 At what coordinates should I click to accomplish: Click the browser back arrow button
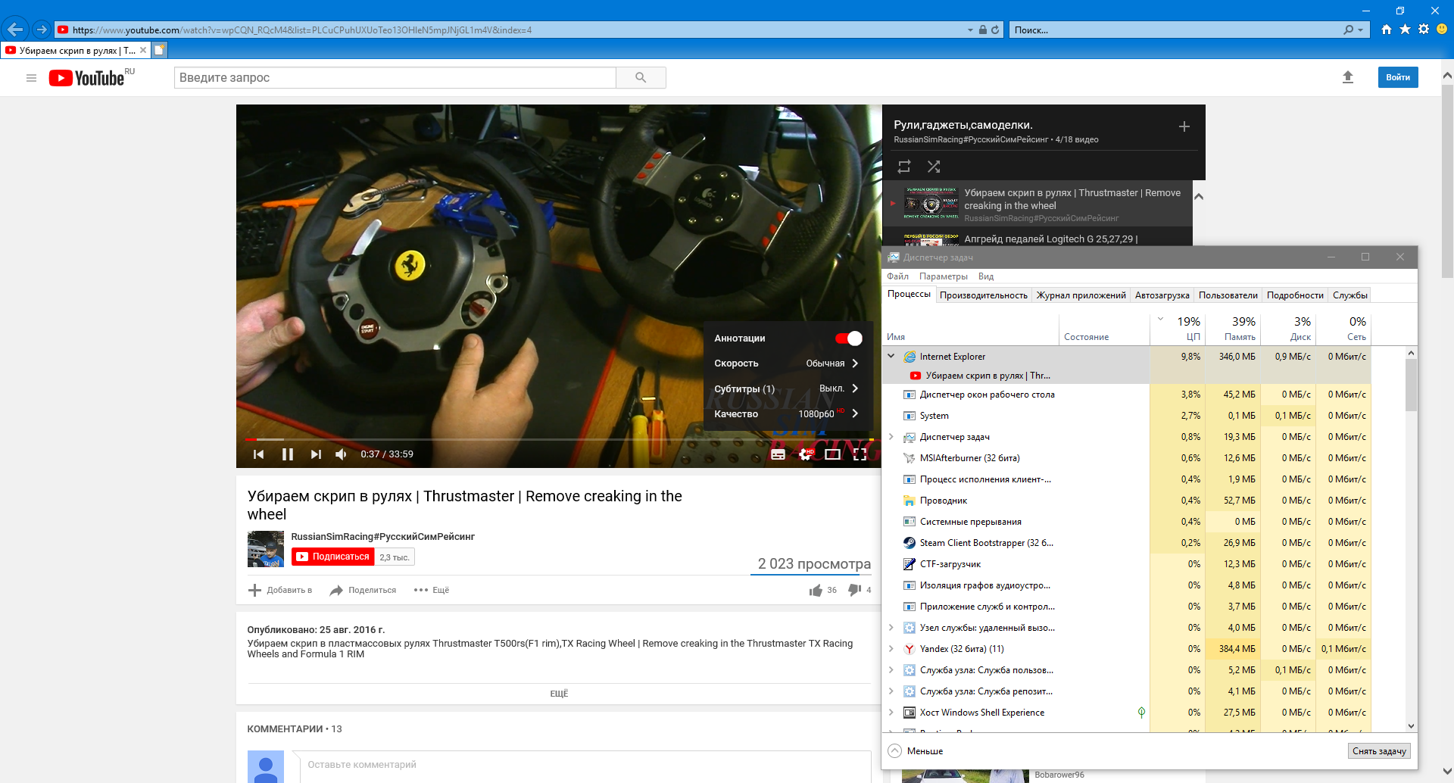(15, 30)
